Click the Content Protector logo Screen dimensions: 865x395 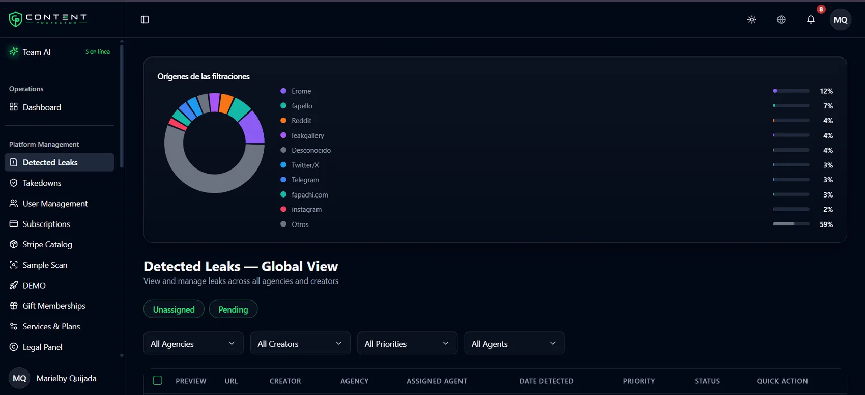(48, 19)
